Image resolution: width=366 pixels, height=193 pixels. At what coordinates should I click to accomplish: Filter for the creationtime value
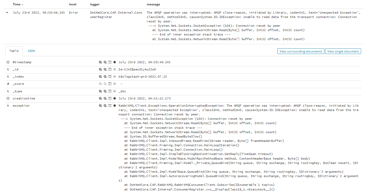[100, 98]
